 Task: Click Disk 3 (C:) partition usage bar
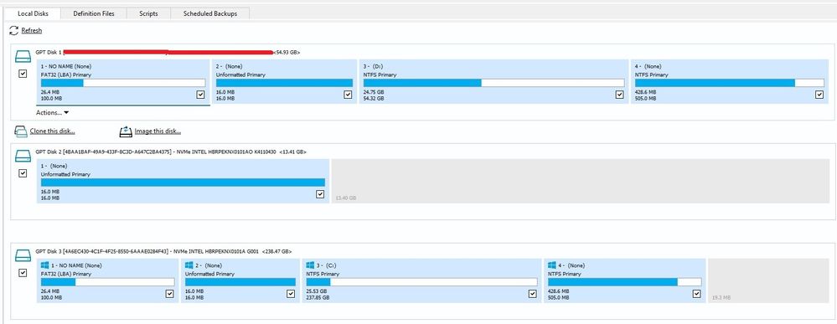click(421, 282)
